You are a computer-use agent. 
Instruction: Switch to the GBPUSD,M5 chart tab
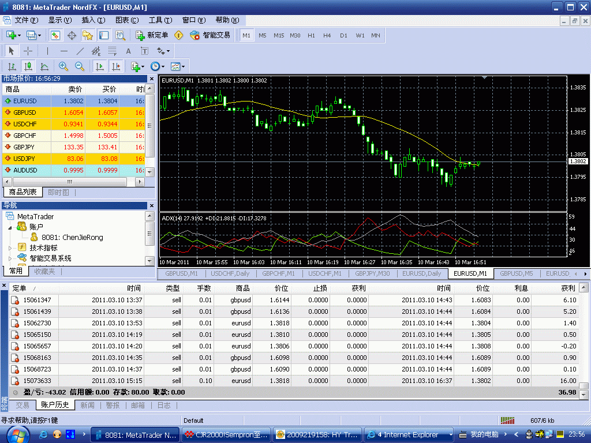516,273
